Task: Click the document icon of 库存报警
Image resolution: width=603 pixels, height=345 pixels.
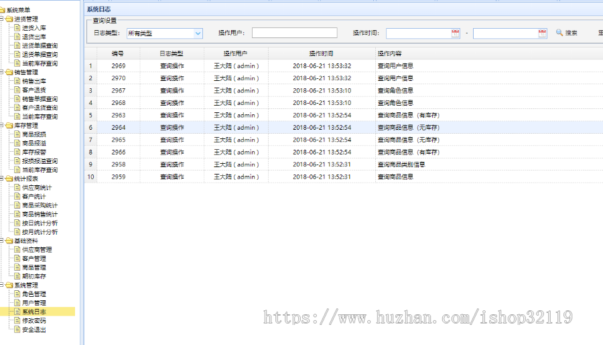Action: pyautogui.click(x=17, y=152)
